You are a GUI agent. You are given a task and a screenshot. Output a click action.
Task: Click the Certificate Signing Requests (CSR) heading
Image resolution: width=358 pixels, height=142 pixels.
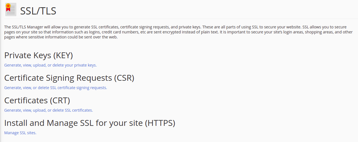pos(69,78)
